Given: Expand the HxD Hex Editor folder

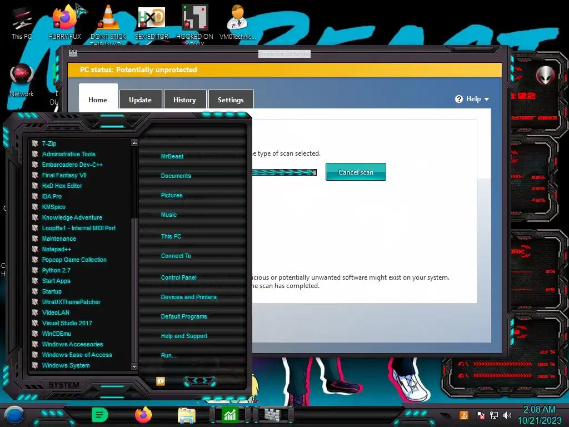Looking at the screenshot, I should pyautogui.click(x=62, y=186).
